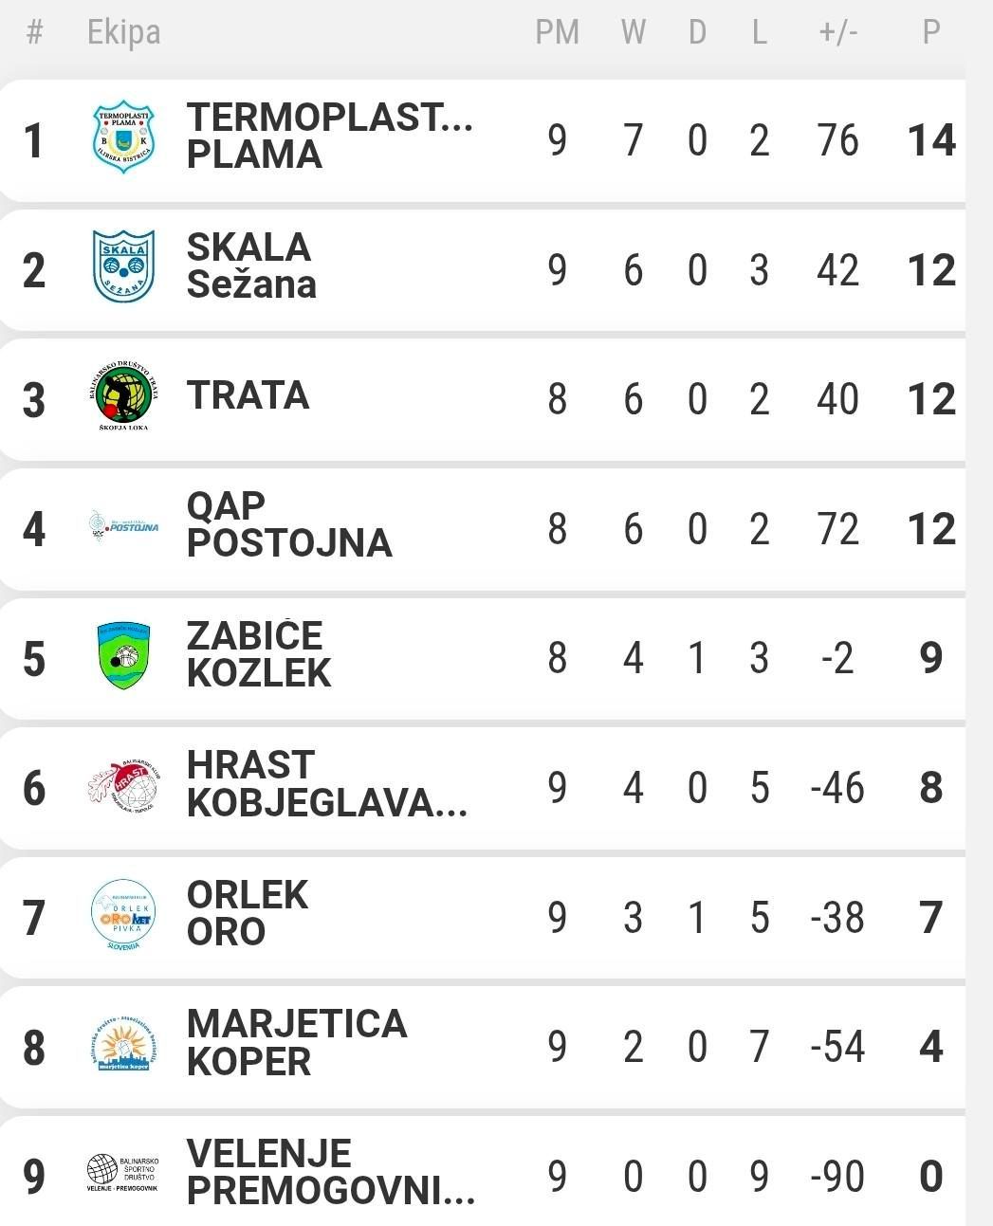Open the SKALA Sežana team page

tap(250, 266)
